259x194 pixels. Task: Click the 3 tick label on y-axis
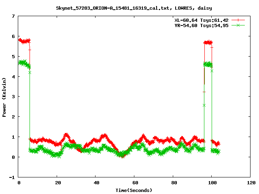14,97
